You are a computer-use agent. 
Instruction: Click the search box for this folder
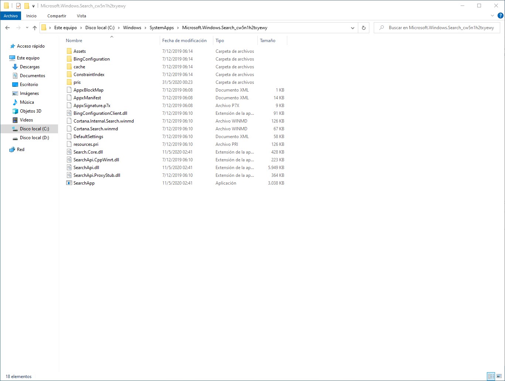(x=437, y=28)
